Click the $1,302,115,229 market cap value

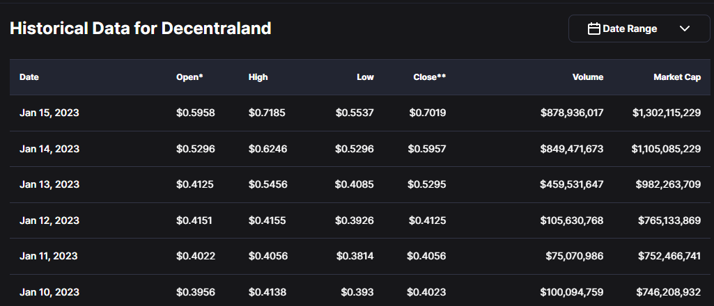tap(666, 113)
